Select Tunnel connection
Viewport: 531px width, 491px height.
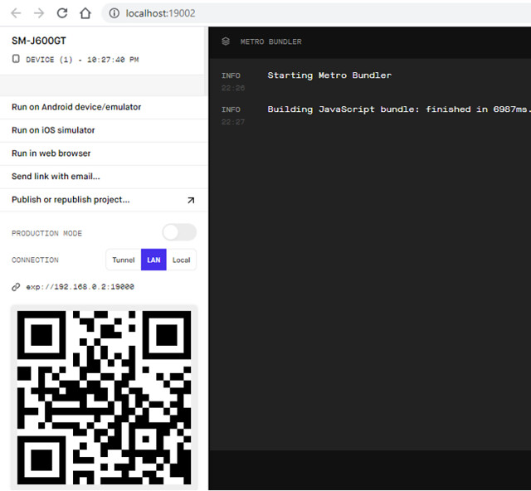tap(124, 260)
